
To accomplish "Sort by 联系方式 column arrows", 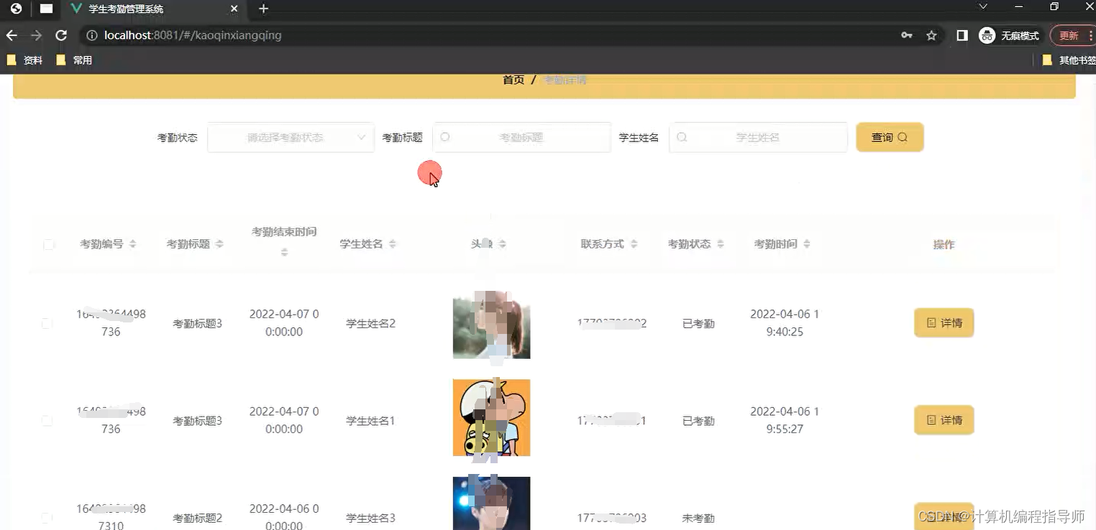I will coord(634,244).
